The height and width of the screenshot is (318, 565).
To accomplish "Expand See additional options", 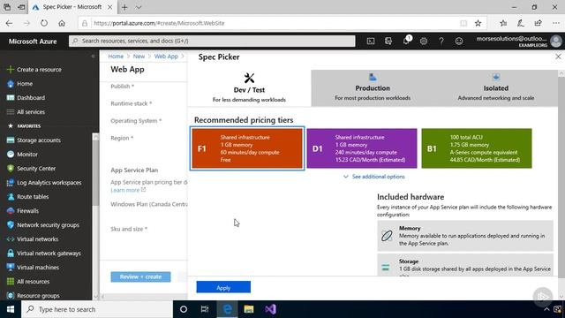I will tap(374, 177).
